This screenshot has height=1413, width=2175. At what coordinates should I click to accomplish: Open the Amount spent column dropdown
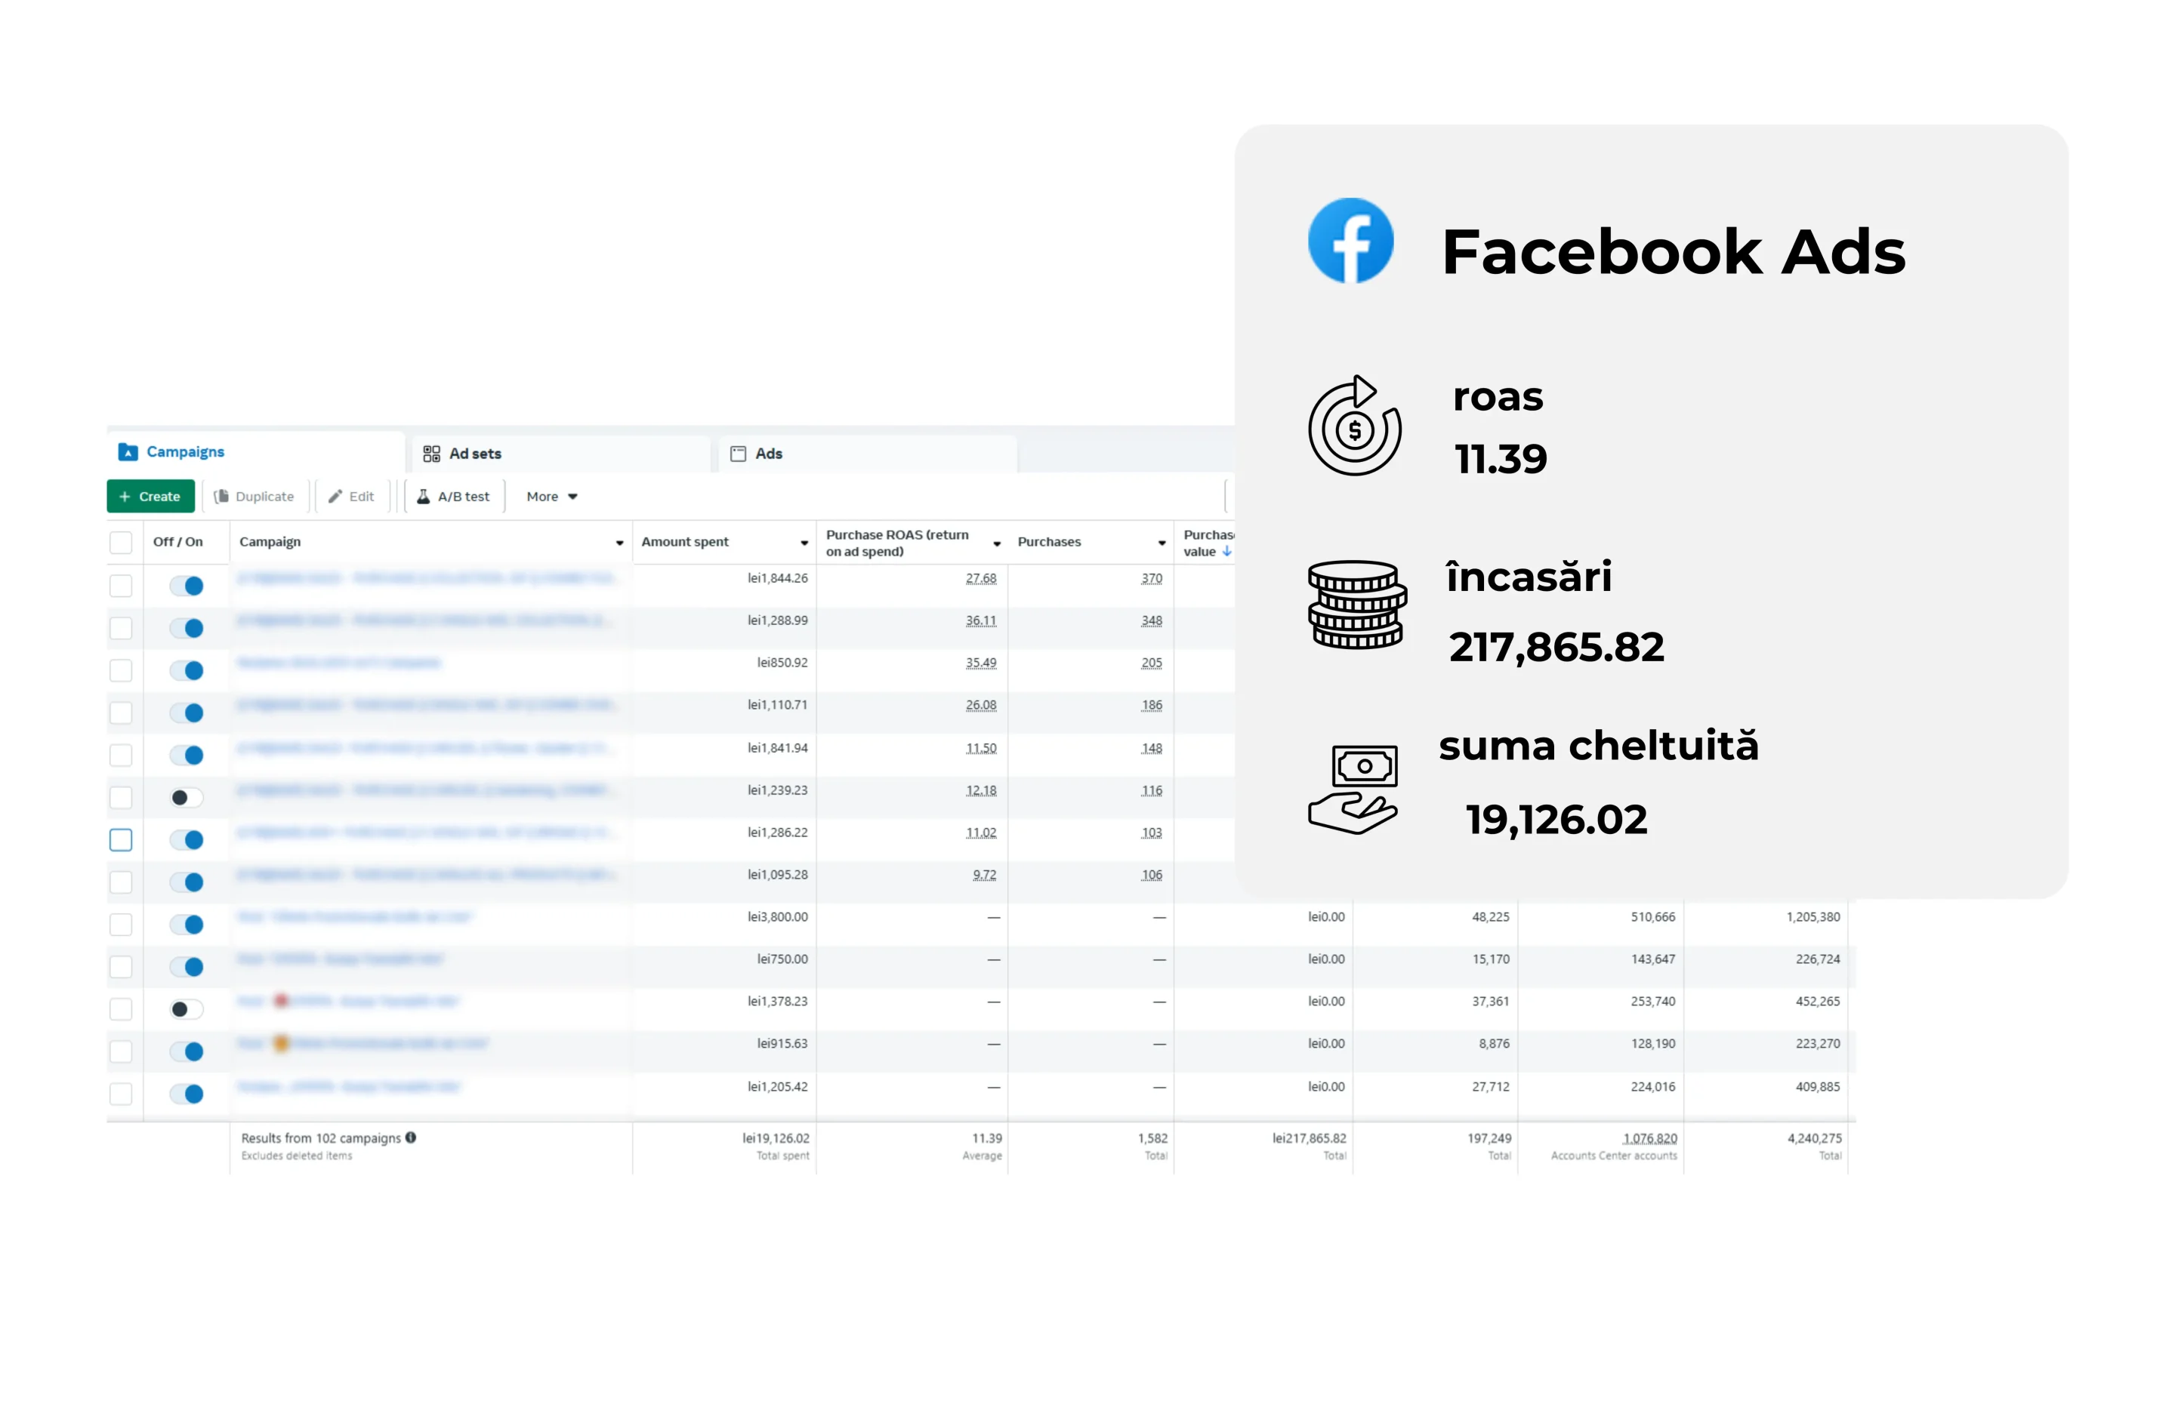(x=804, y=542)
